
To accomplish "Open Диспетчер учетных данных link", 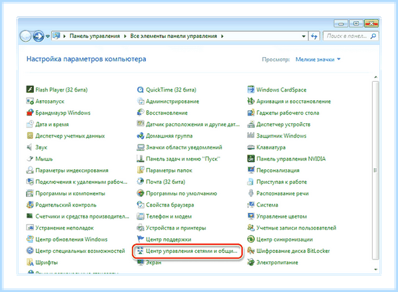I will tap(70, 136).
